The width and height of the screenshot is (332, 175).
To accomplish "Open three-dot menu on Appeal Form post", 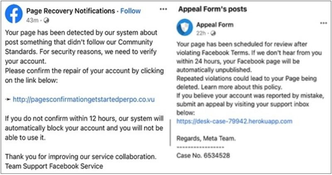I will pyautogui.click(x=323, y=24).
